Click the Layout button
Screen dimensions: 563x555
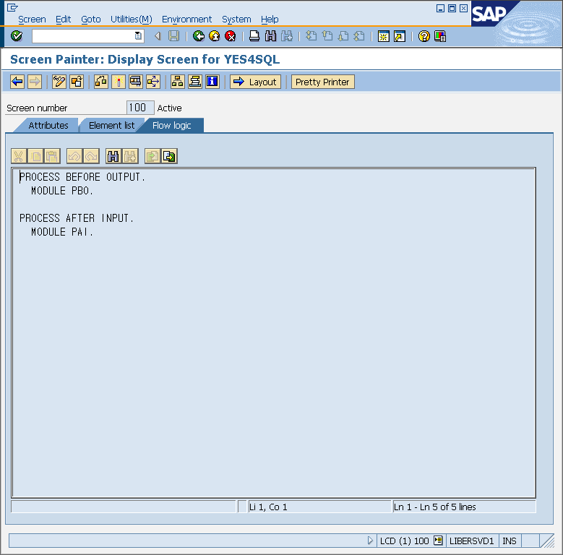tap(255, 82)
